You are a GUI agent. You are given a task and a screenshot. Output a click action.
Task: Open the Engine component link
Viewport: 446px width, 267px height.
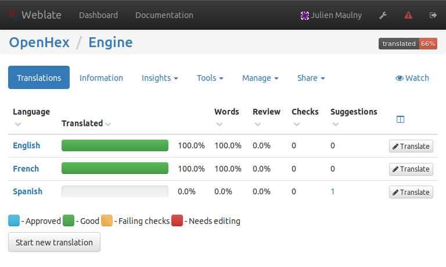110,42
